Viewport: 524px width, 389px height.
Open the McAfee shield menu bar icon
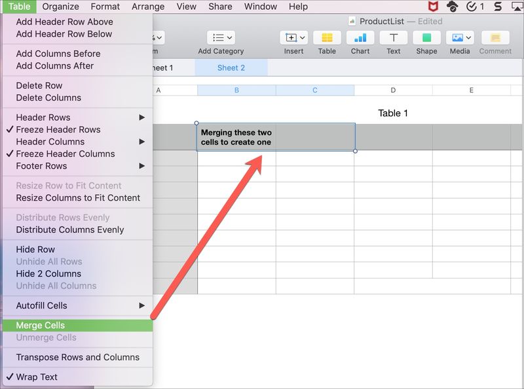(433, 7)
